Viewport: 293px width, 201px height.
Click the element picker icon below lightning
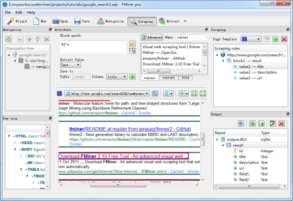(132, 51)
